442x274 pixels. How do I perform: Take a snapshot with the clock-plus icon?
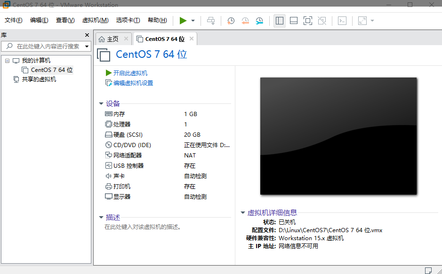coord(231,21)
